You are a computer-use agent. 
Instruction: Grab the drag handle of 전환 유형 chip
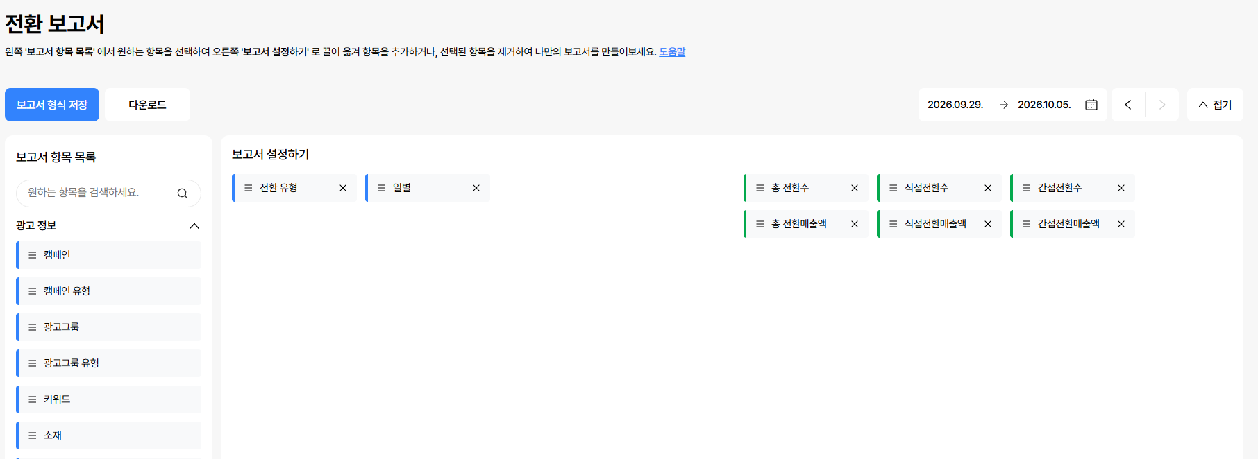coord(249,188)
